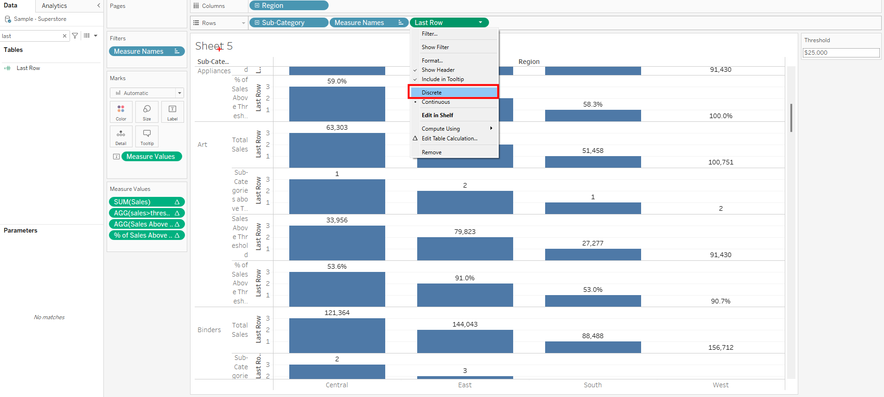Click delta icon on % of Sales Above pill
The image size is (884, 397).
click(x=177, y=235)
